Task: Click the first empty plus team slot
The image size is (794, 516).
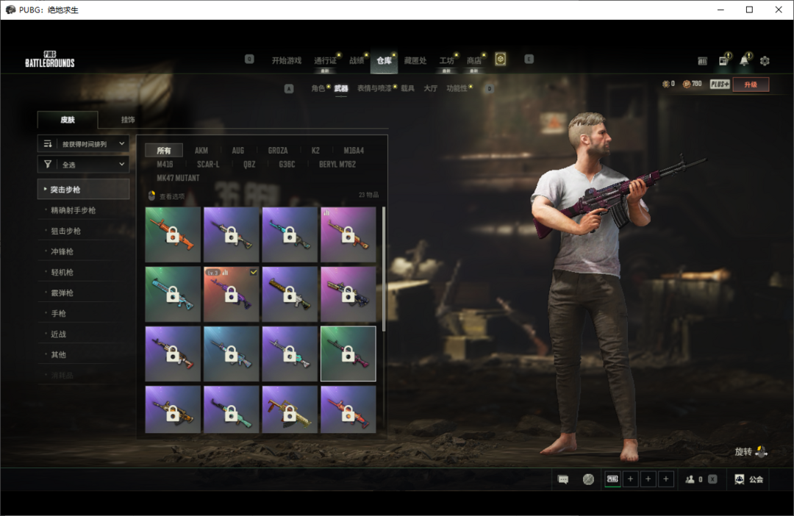Action: [631, 479]
